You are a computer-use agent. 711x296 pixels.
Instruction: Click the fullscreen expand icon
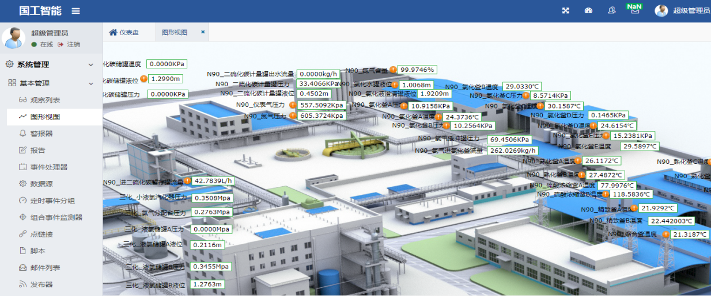coord(566,11)
